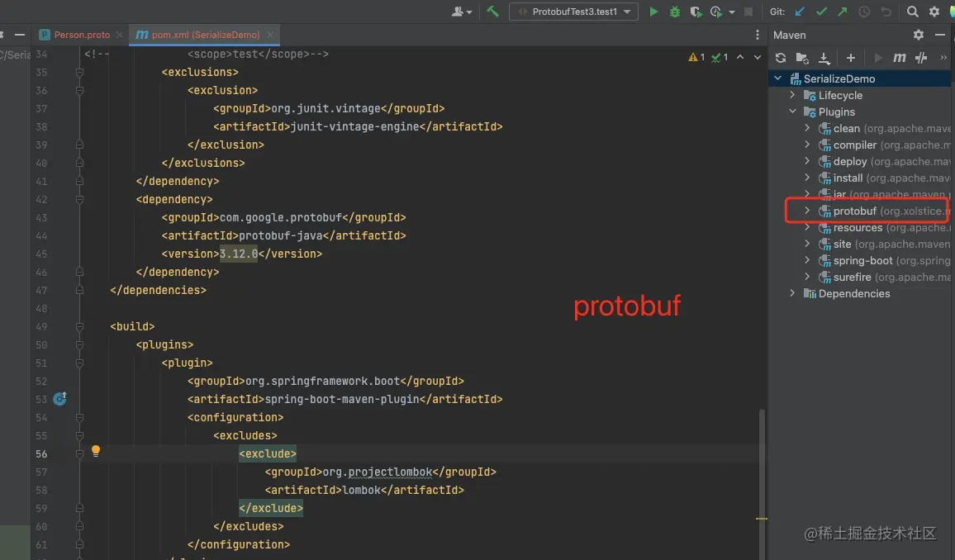Expand the Lifecycle node
Screen dimensions: 955x560
tap(792, 95)
